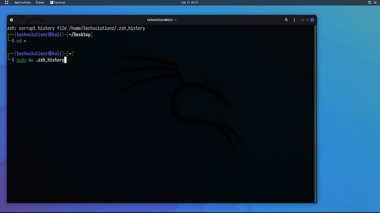Click the 'mv' command word
This screenshot has width=380, height=213.
point(31,60)
